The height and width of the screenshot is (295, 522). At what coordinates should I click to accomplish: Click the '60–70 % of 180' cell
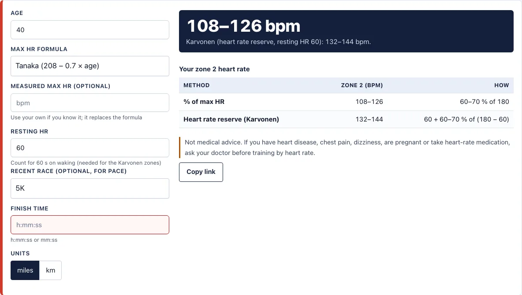485,102
